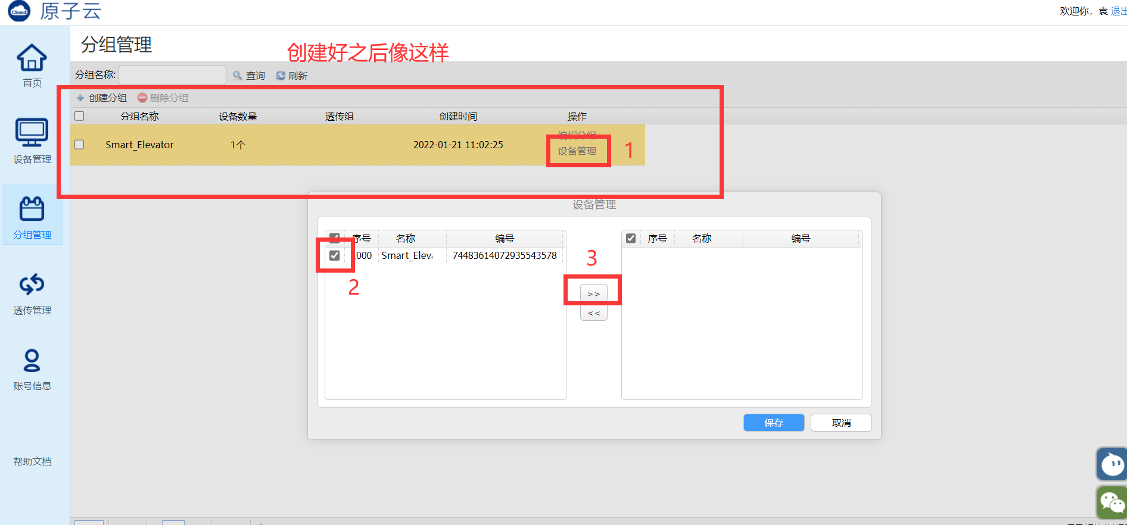Click the Cloud logo icon
Screen dimensions: 1127x525
tap(19, 11)
